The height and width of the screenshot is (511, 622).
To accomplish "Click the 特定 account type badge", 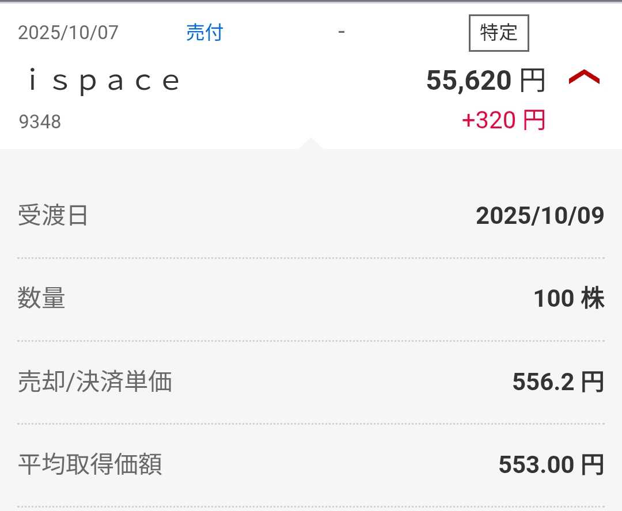I will click(x=499, y=33).
